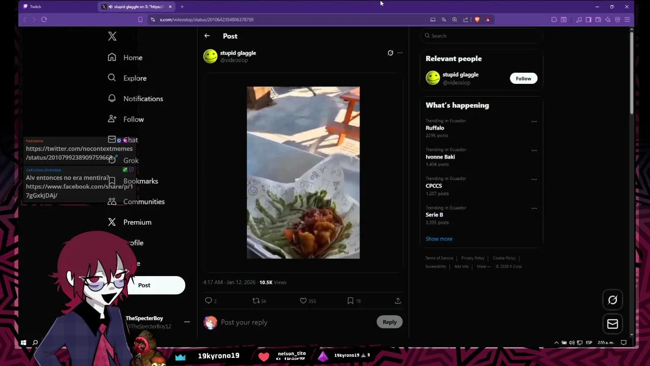The width and height of the screenshot is (650, 366).
Task: Open more options for Serie B trend
Action: 534,208
